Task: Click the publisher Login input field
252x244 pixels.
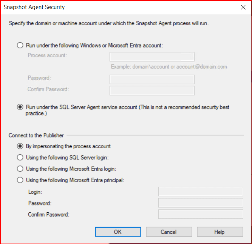Action: pyautogui.click(x=200, y=192)
